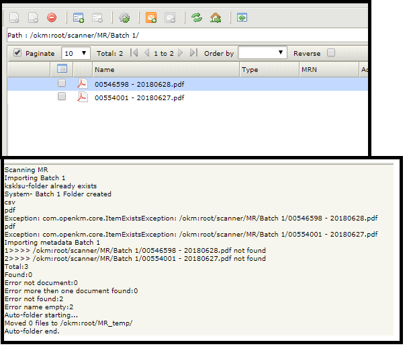The image size is (411, 357).
Task: Open the page size dropdown showing 10
Action: [x=76, y=53]
